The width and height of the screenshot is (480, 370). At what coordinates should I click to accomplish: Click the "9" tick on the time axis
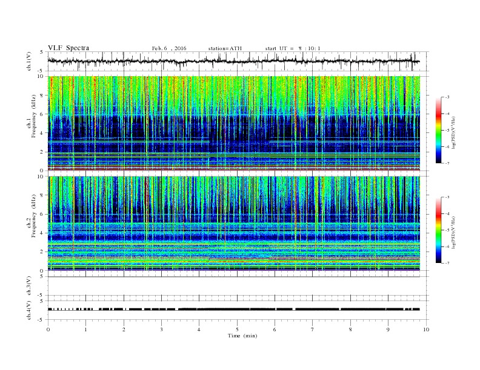pyautogui.click(x=388, y=329)
